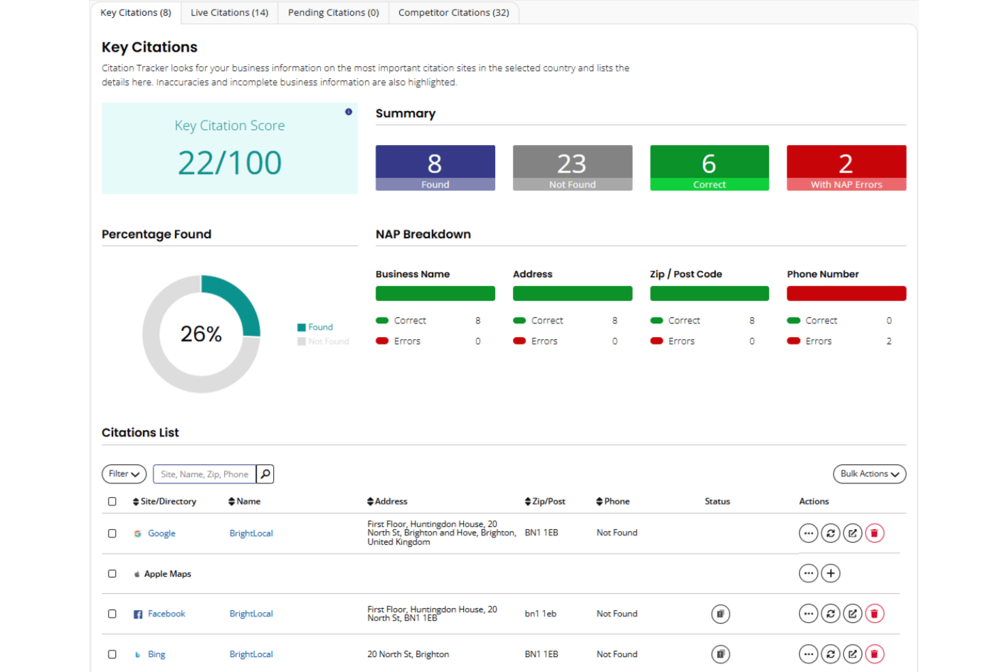Viewport: 1008px width, 672px height.
Task: Click the Address green progress bar
Action: pos(572,293)
